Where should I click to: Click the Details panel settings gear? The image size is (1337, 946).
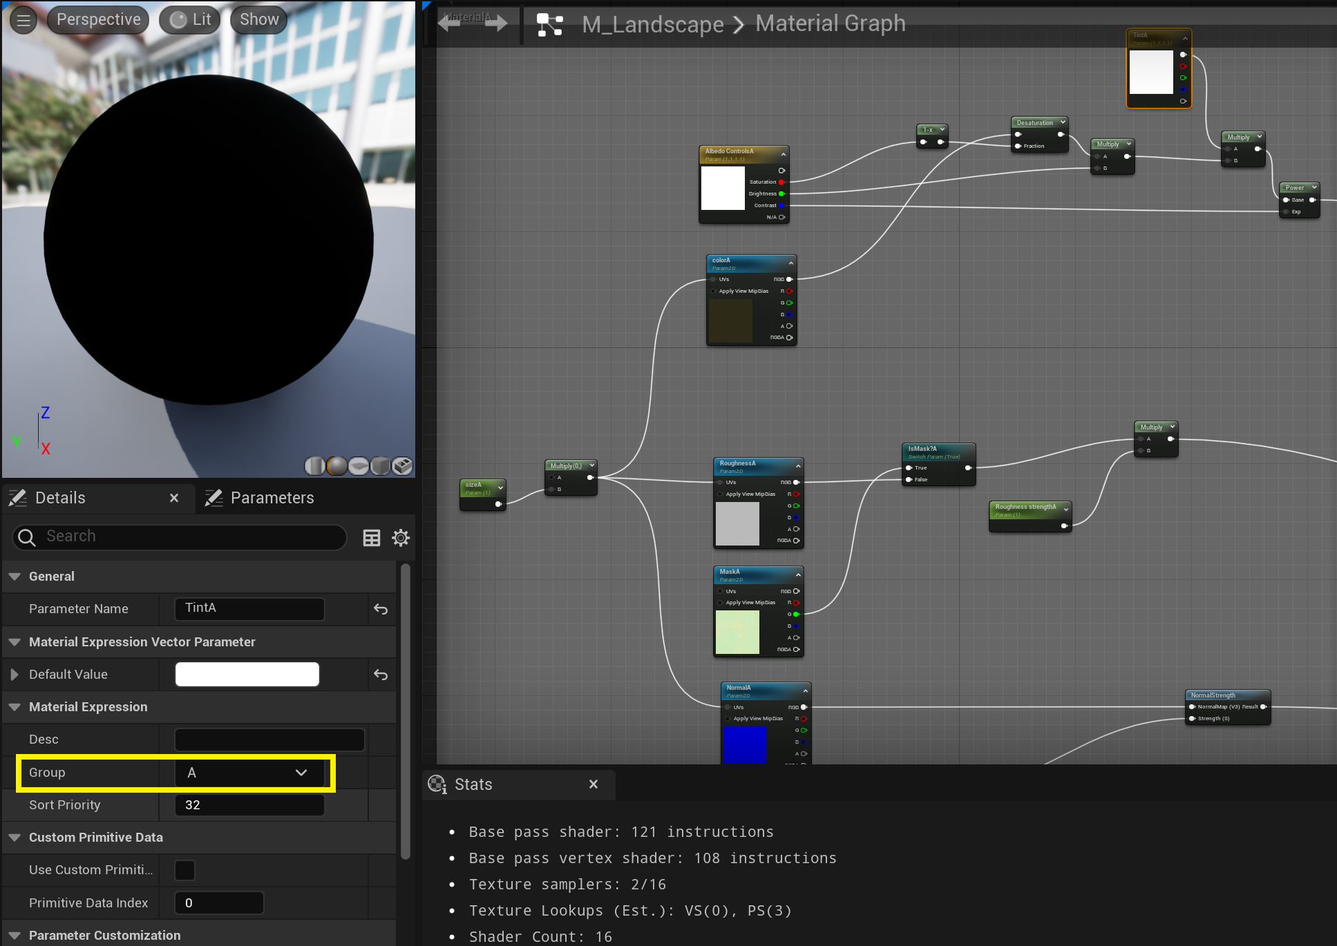pyautogui.click(x=401, y=538)
